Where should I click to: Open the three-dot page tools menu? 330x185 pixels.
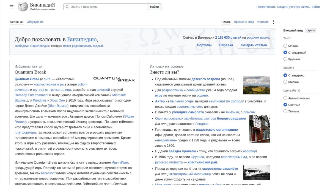(273, 22)
